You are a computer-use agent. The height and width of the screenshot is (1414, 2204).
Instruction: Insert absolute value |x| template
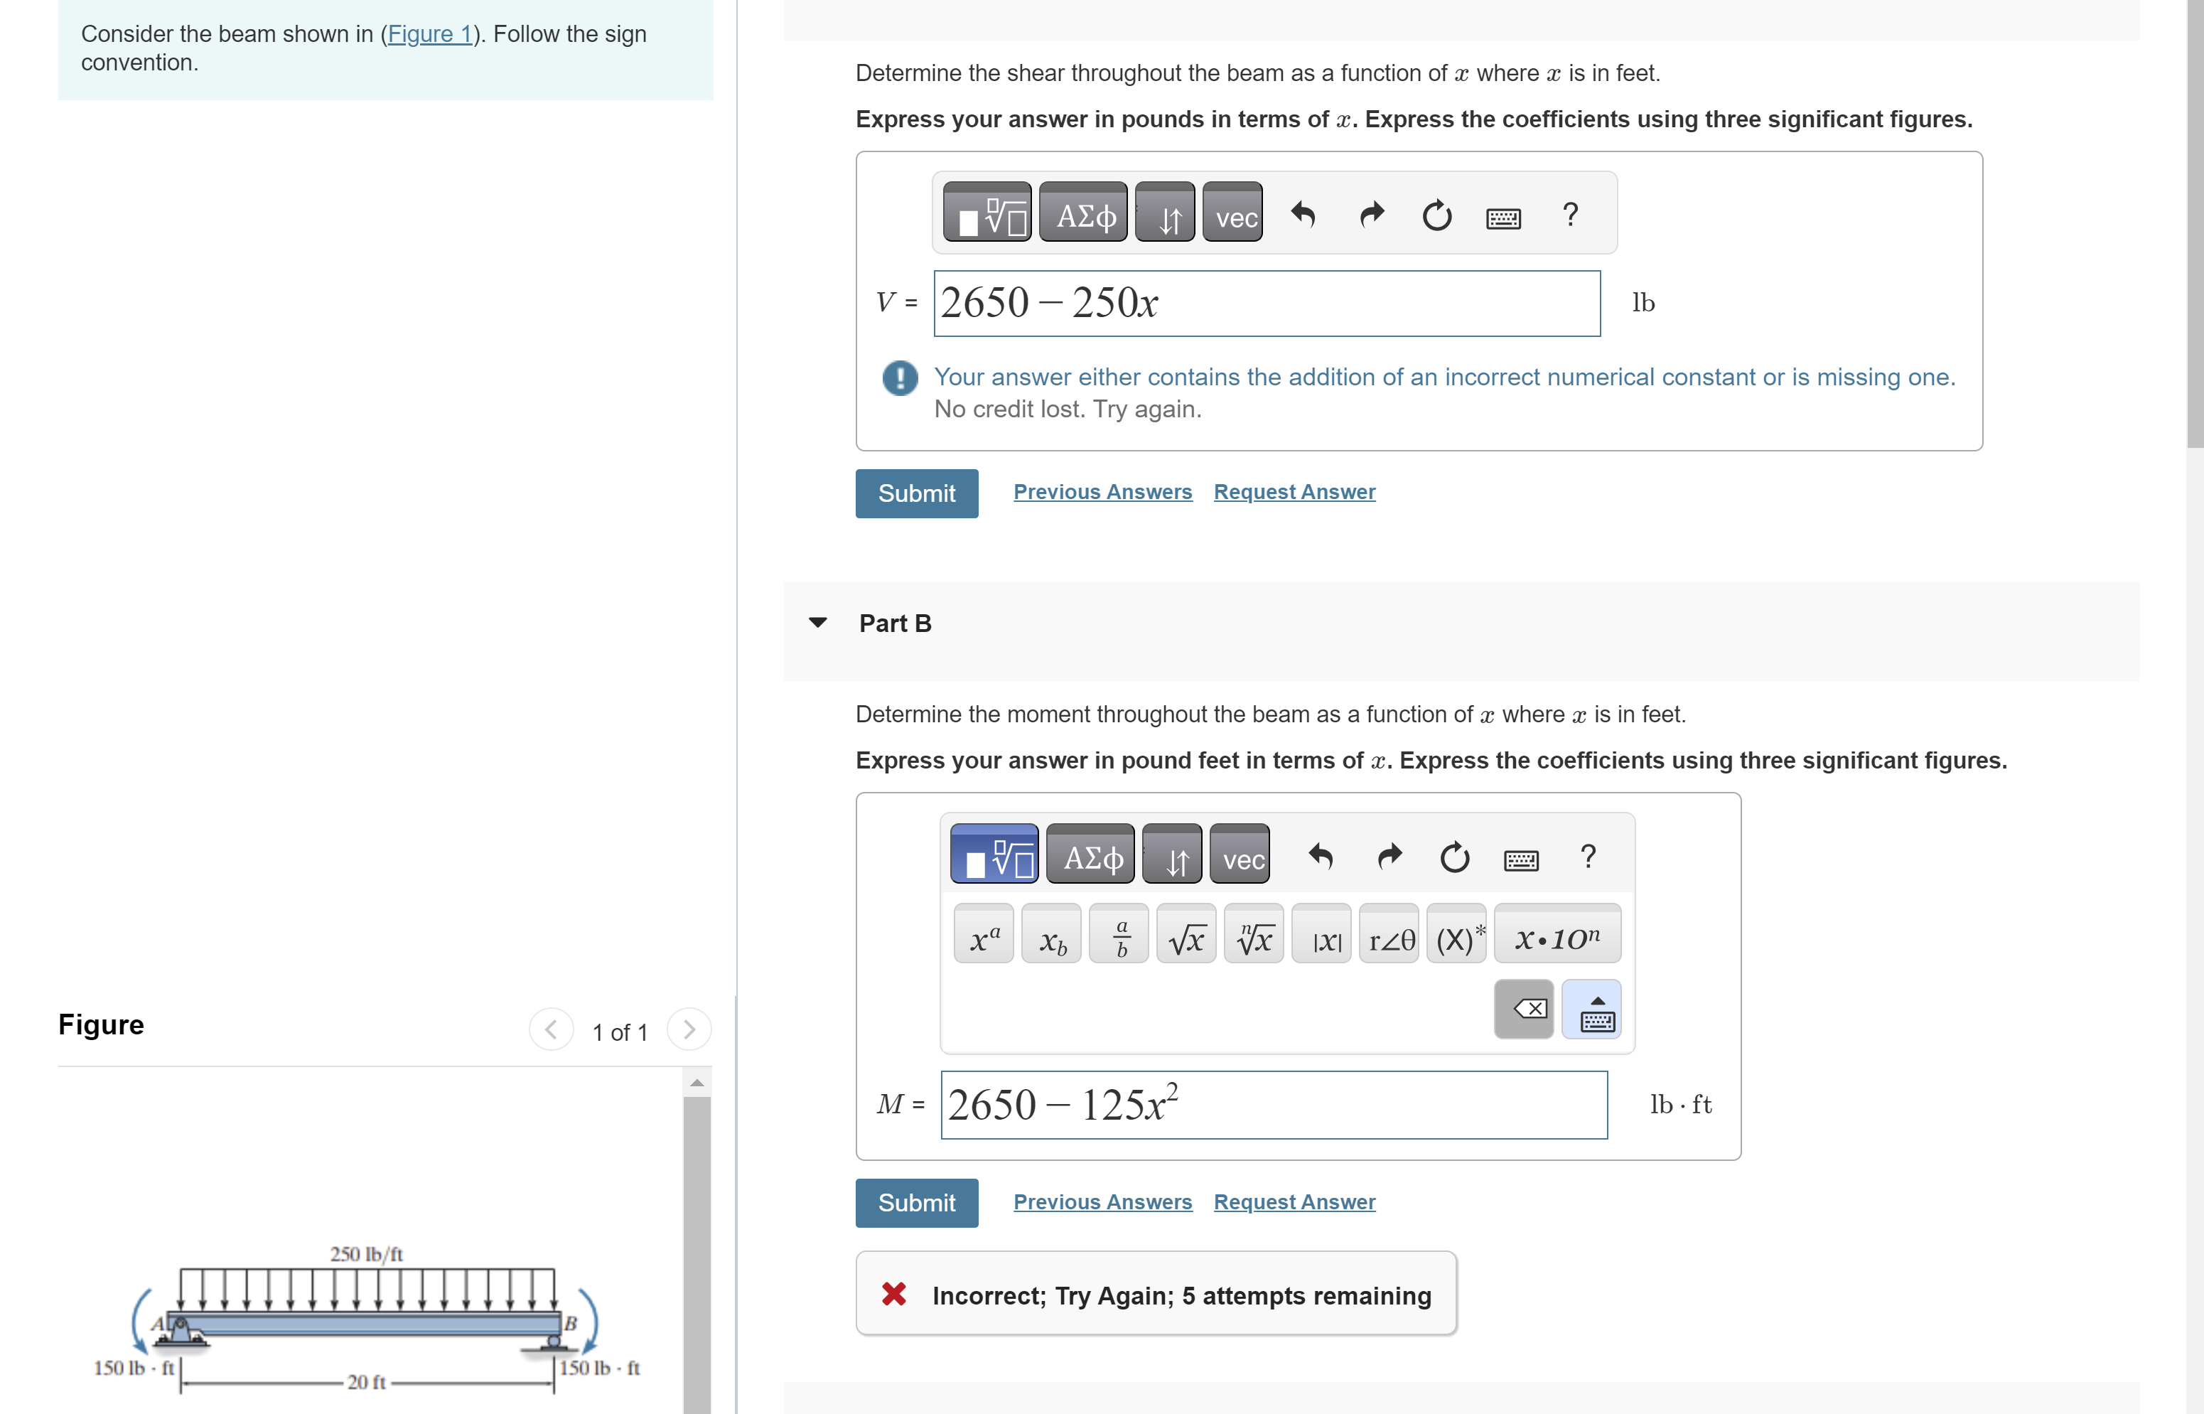1322,935
